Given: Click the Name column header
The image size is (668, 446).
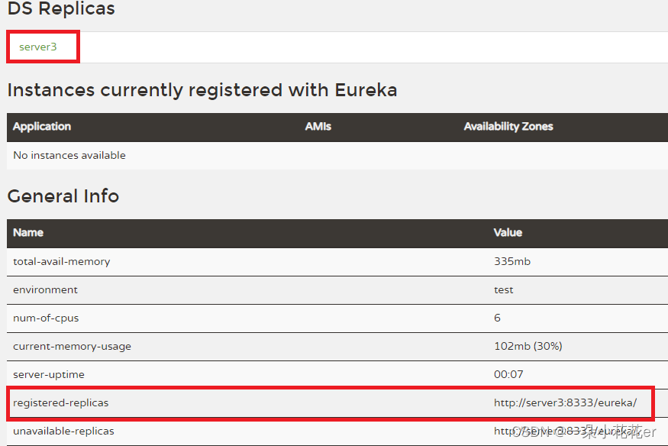Looking at the screenshot, I should pos(28,233).
